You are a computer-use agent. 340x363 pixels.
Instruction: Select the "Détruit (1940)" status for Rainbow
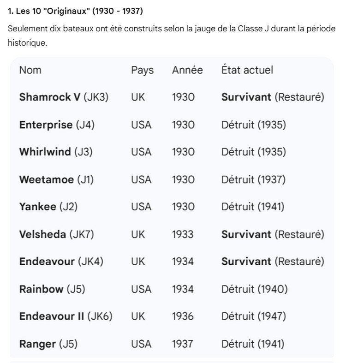point(254,289)
